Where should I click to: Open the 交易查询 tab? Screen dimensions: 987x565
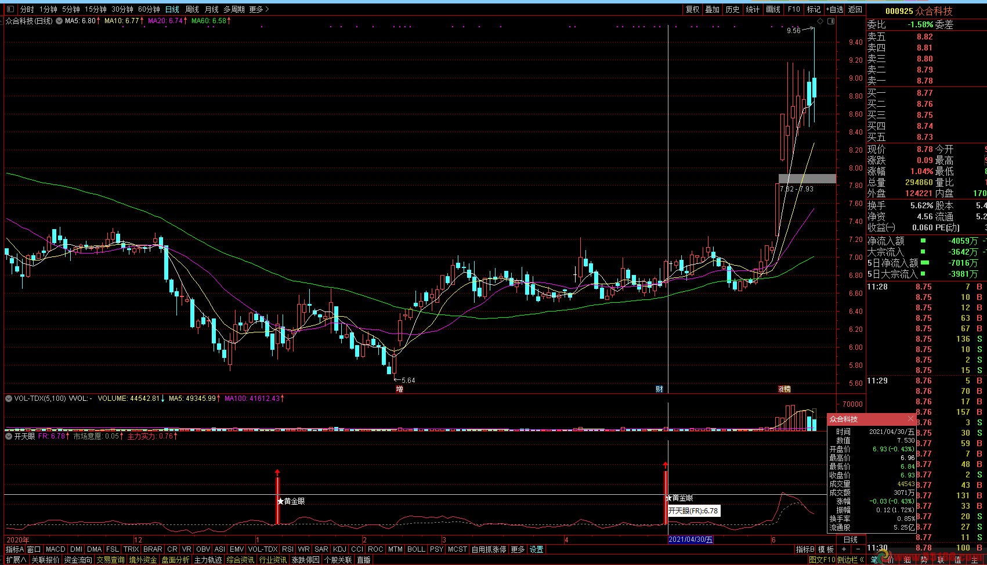(x=110, y=560)
